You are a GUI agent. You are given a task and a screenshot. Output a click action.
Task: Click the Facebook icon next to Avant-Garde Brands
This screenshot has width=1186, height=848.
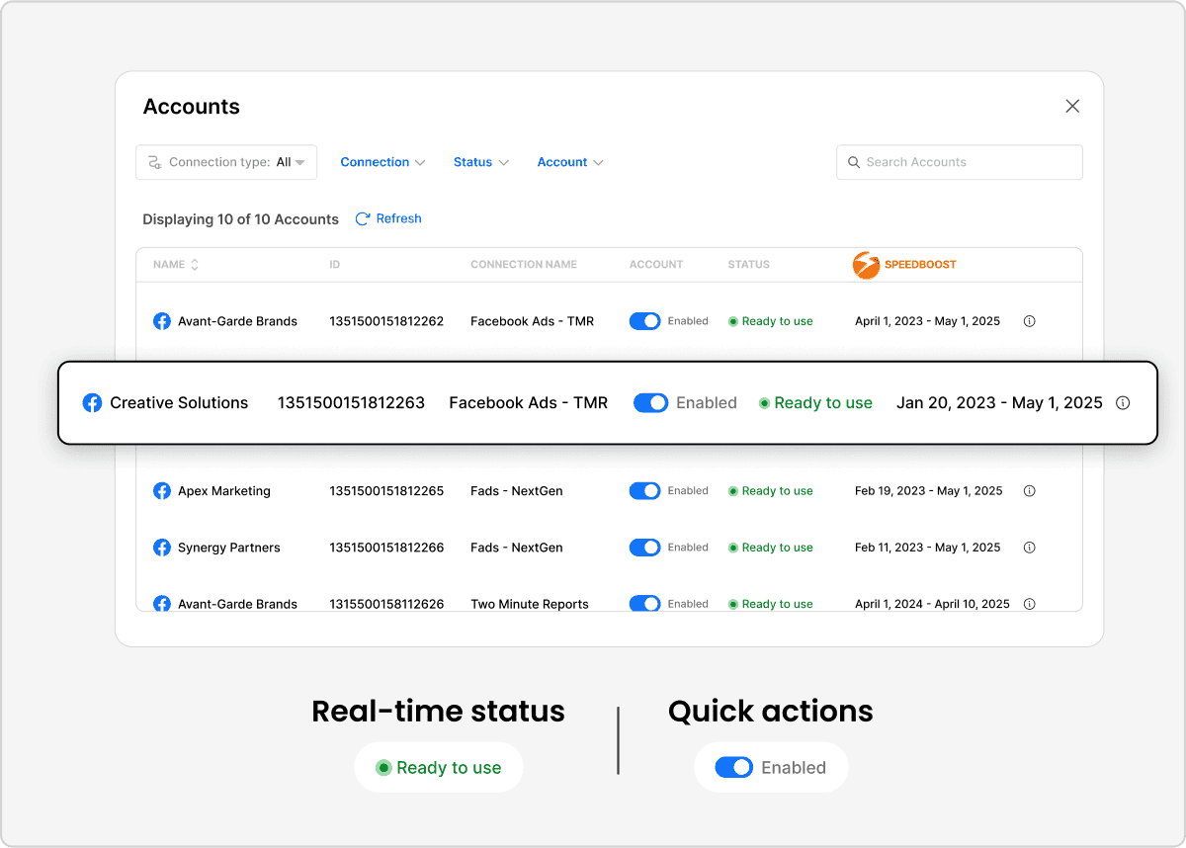161,320
